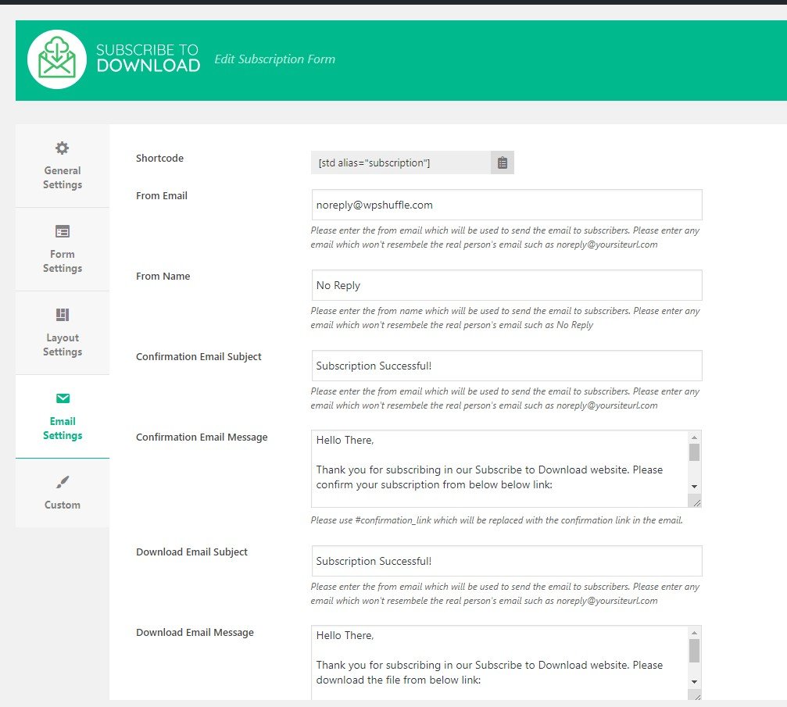
Task: Click the From Email input field
Action: 506,205
